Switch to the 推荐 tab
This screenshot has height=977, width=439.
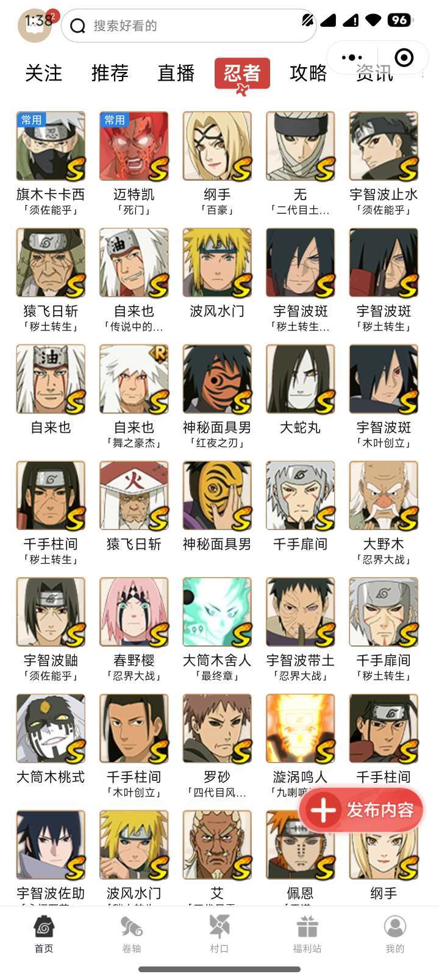tap(110, 73)
